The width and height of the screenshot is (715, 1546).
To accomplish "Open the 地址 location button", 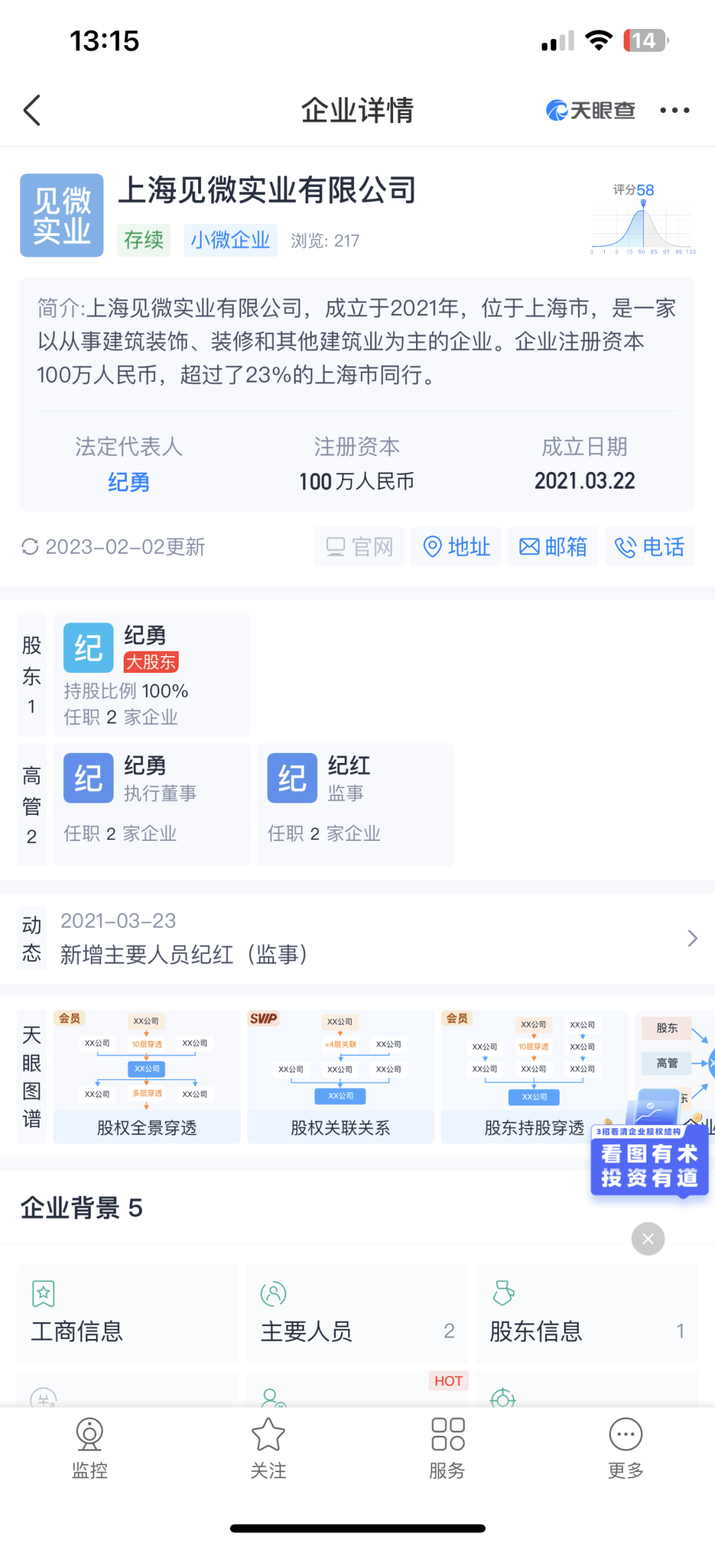I will pyautogui.click(x=456, y=546).
